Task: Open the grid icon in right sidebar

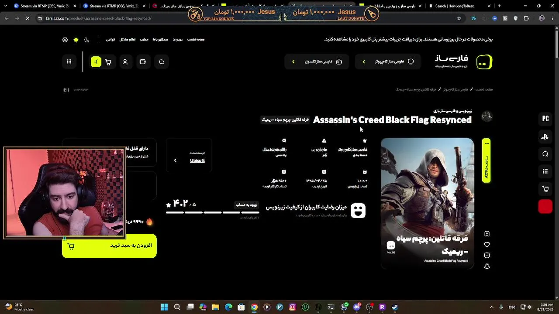Action: click(545, 171)
